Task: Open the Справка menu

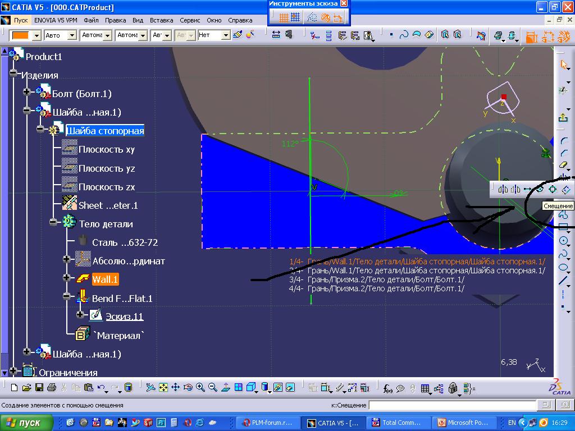Action: click(x=240, y=20)
